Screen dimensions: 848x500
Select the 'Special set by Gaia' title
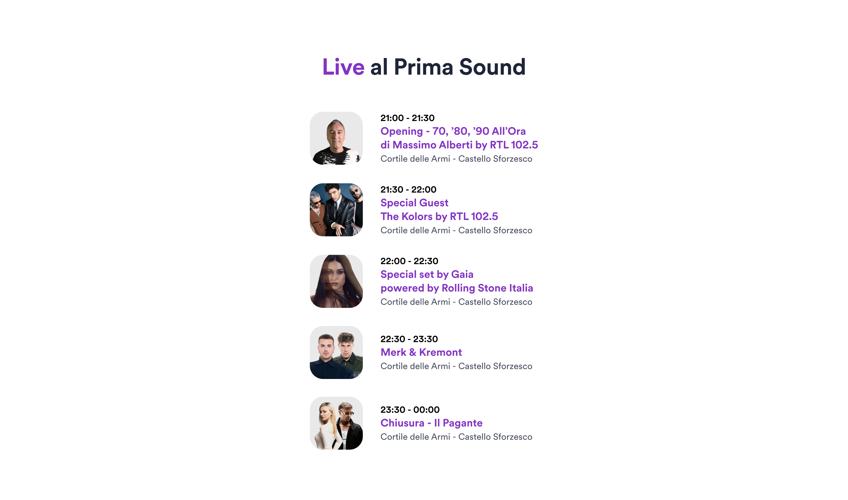pos(427,274)
